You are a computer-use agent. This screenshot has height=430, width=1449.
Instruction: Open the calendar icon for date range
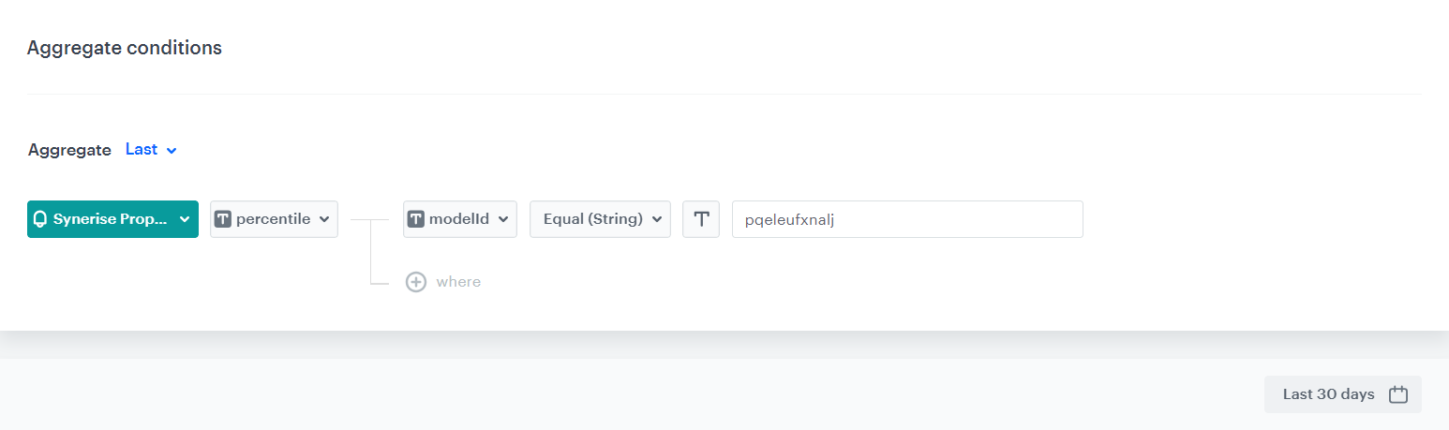pos(1398,394)
